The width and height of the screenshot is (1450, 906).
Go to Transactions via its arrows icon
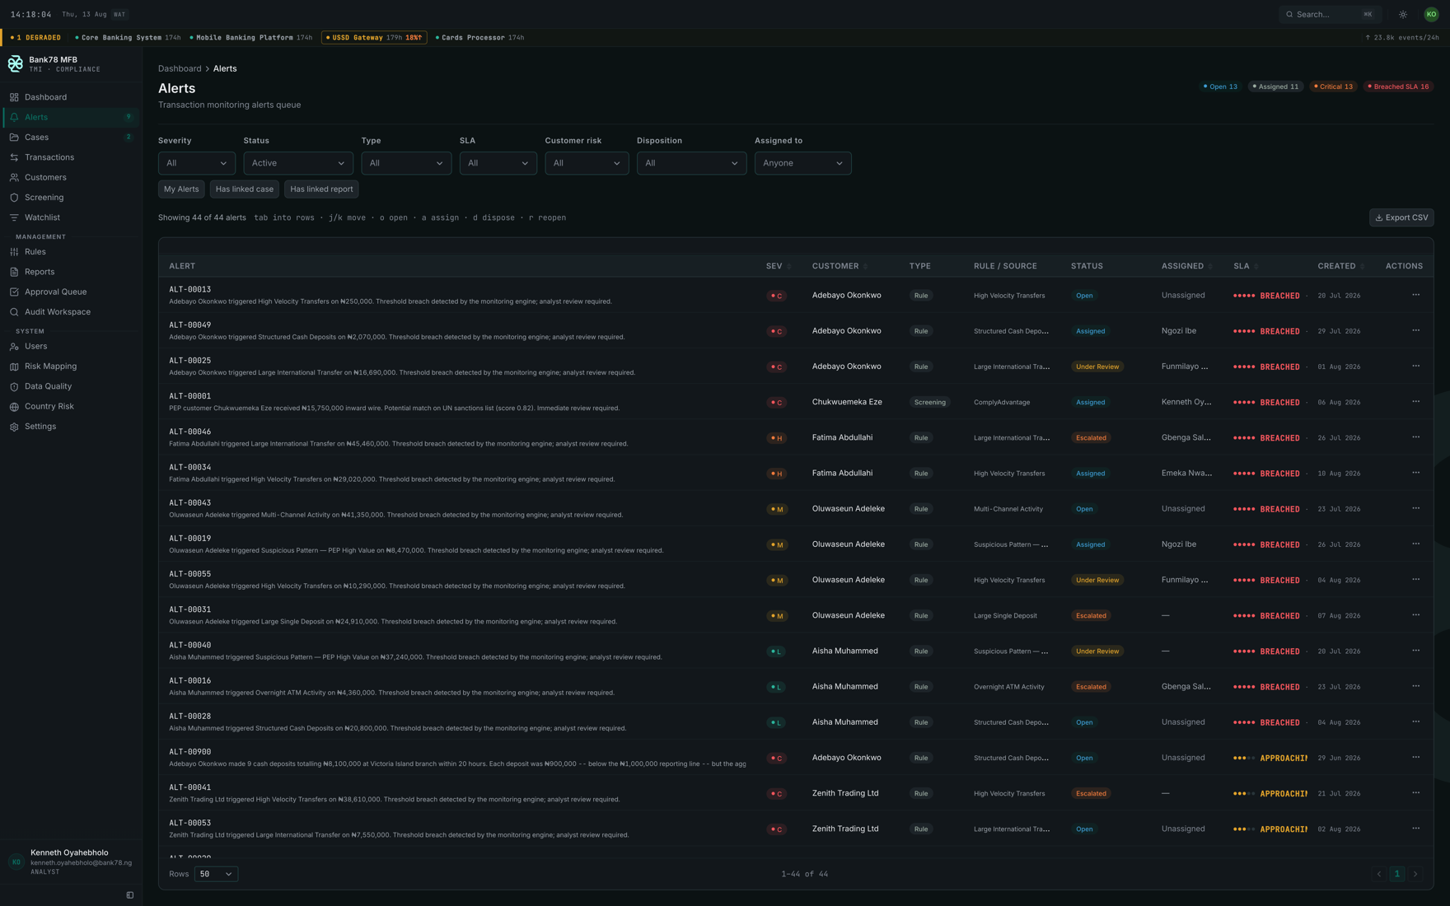coord(14,157)
